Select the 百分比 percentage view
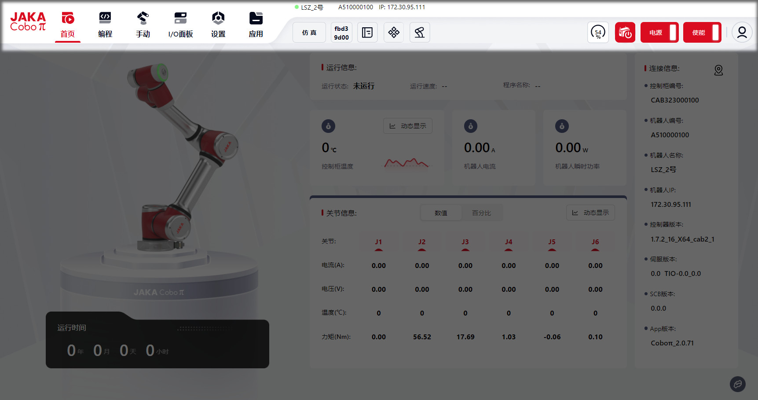The height and width of the screenshot is (400, 758). click(x=481, y=213)
